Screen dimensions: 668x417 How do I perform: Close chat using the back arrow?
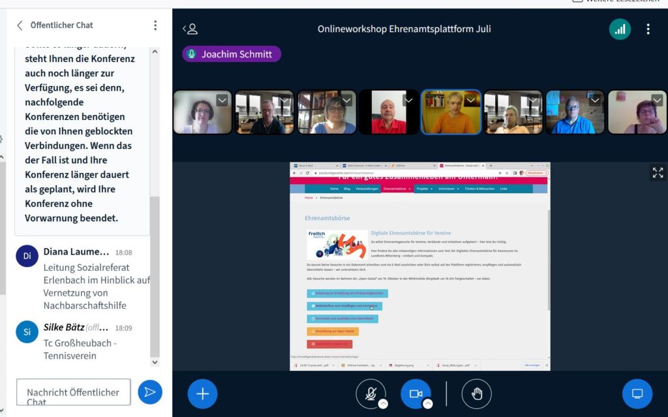coord(20,25)
